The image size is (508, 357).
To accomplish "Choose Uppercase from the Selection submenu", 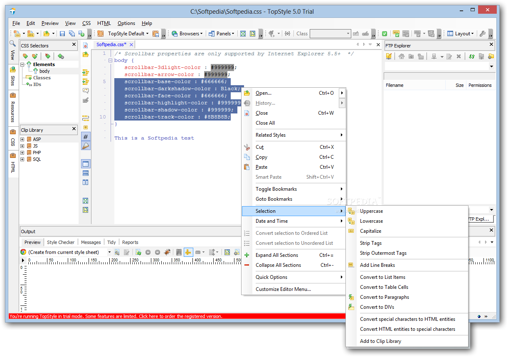I will pyautogui.click(x=371, y=211).
